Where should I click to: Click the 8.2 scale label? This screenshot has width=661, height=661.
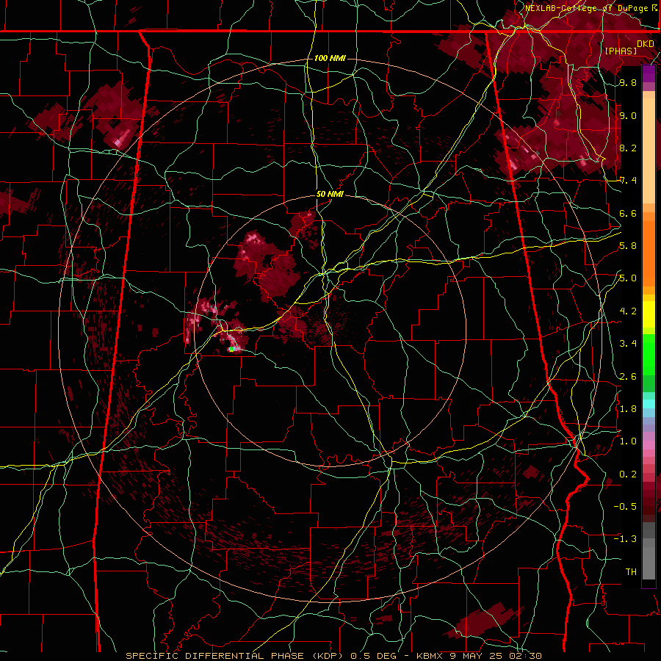pyautogui.click(x=628, y=148)
